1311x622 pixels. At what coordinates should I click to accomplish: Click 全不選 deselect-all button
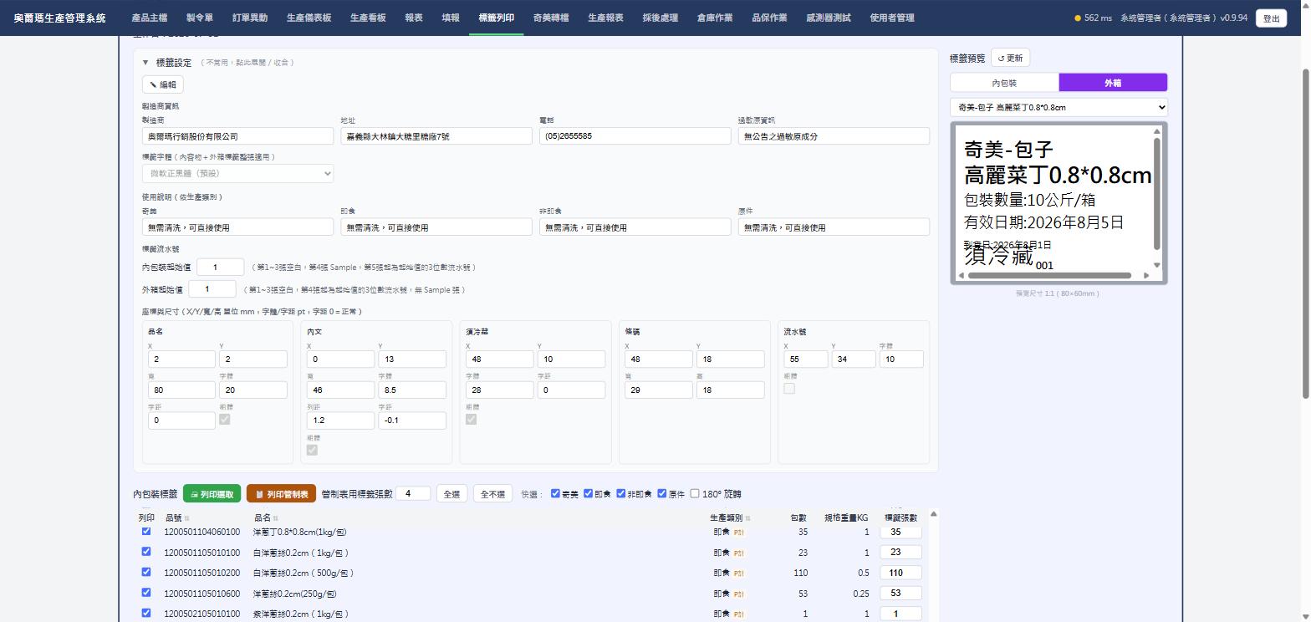coord(492,494)
